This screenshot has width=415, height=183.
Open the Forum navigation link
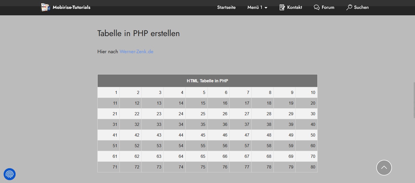328,7
